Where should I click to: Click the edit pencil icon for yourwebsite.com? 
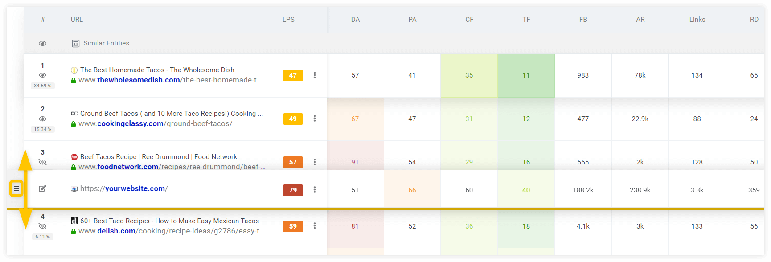click(42, 188)
